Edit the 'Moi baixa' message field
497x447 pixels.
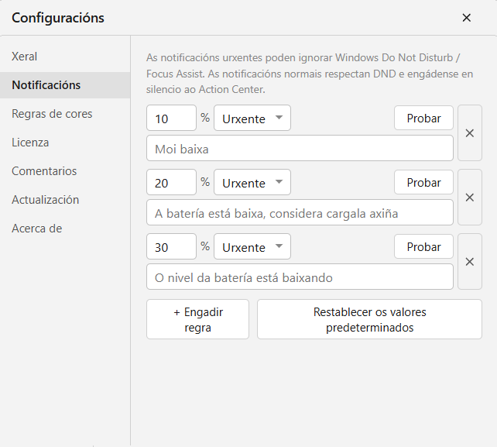pyautogui.click(x=300, y=148)
